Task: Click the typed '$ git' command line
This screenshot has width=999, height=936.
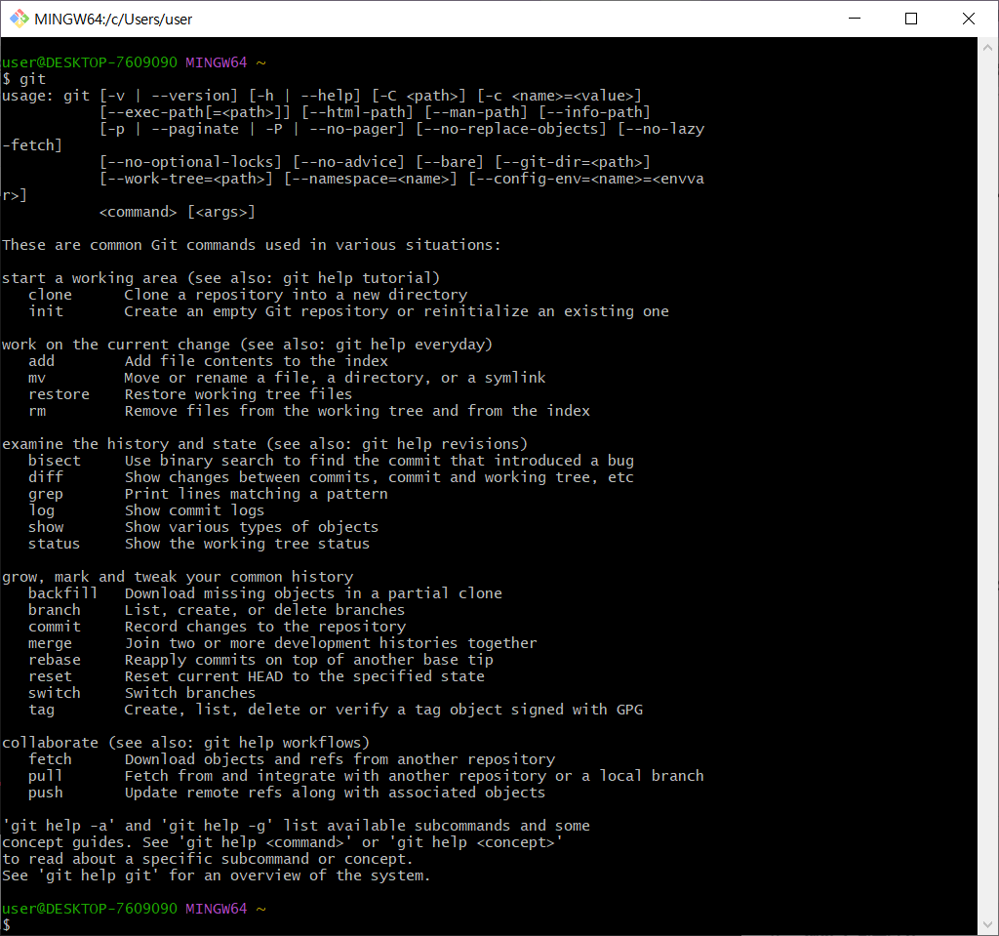Action: pos(24,79)
